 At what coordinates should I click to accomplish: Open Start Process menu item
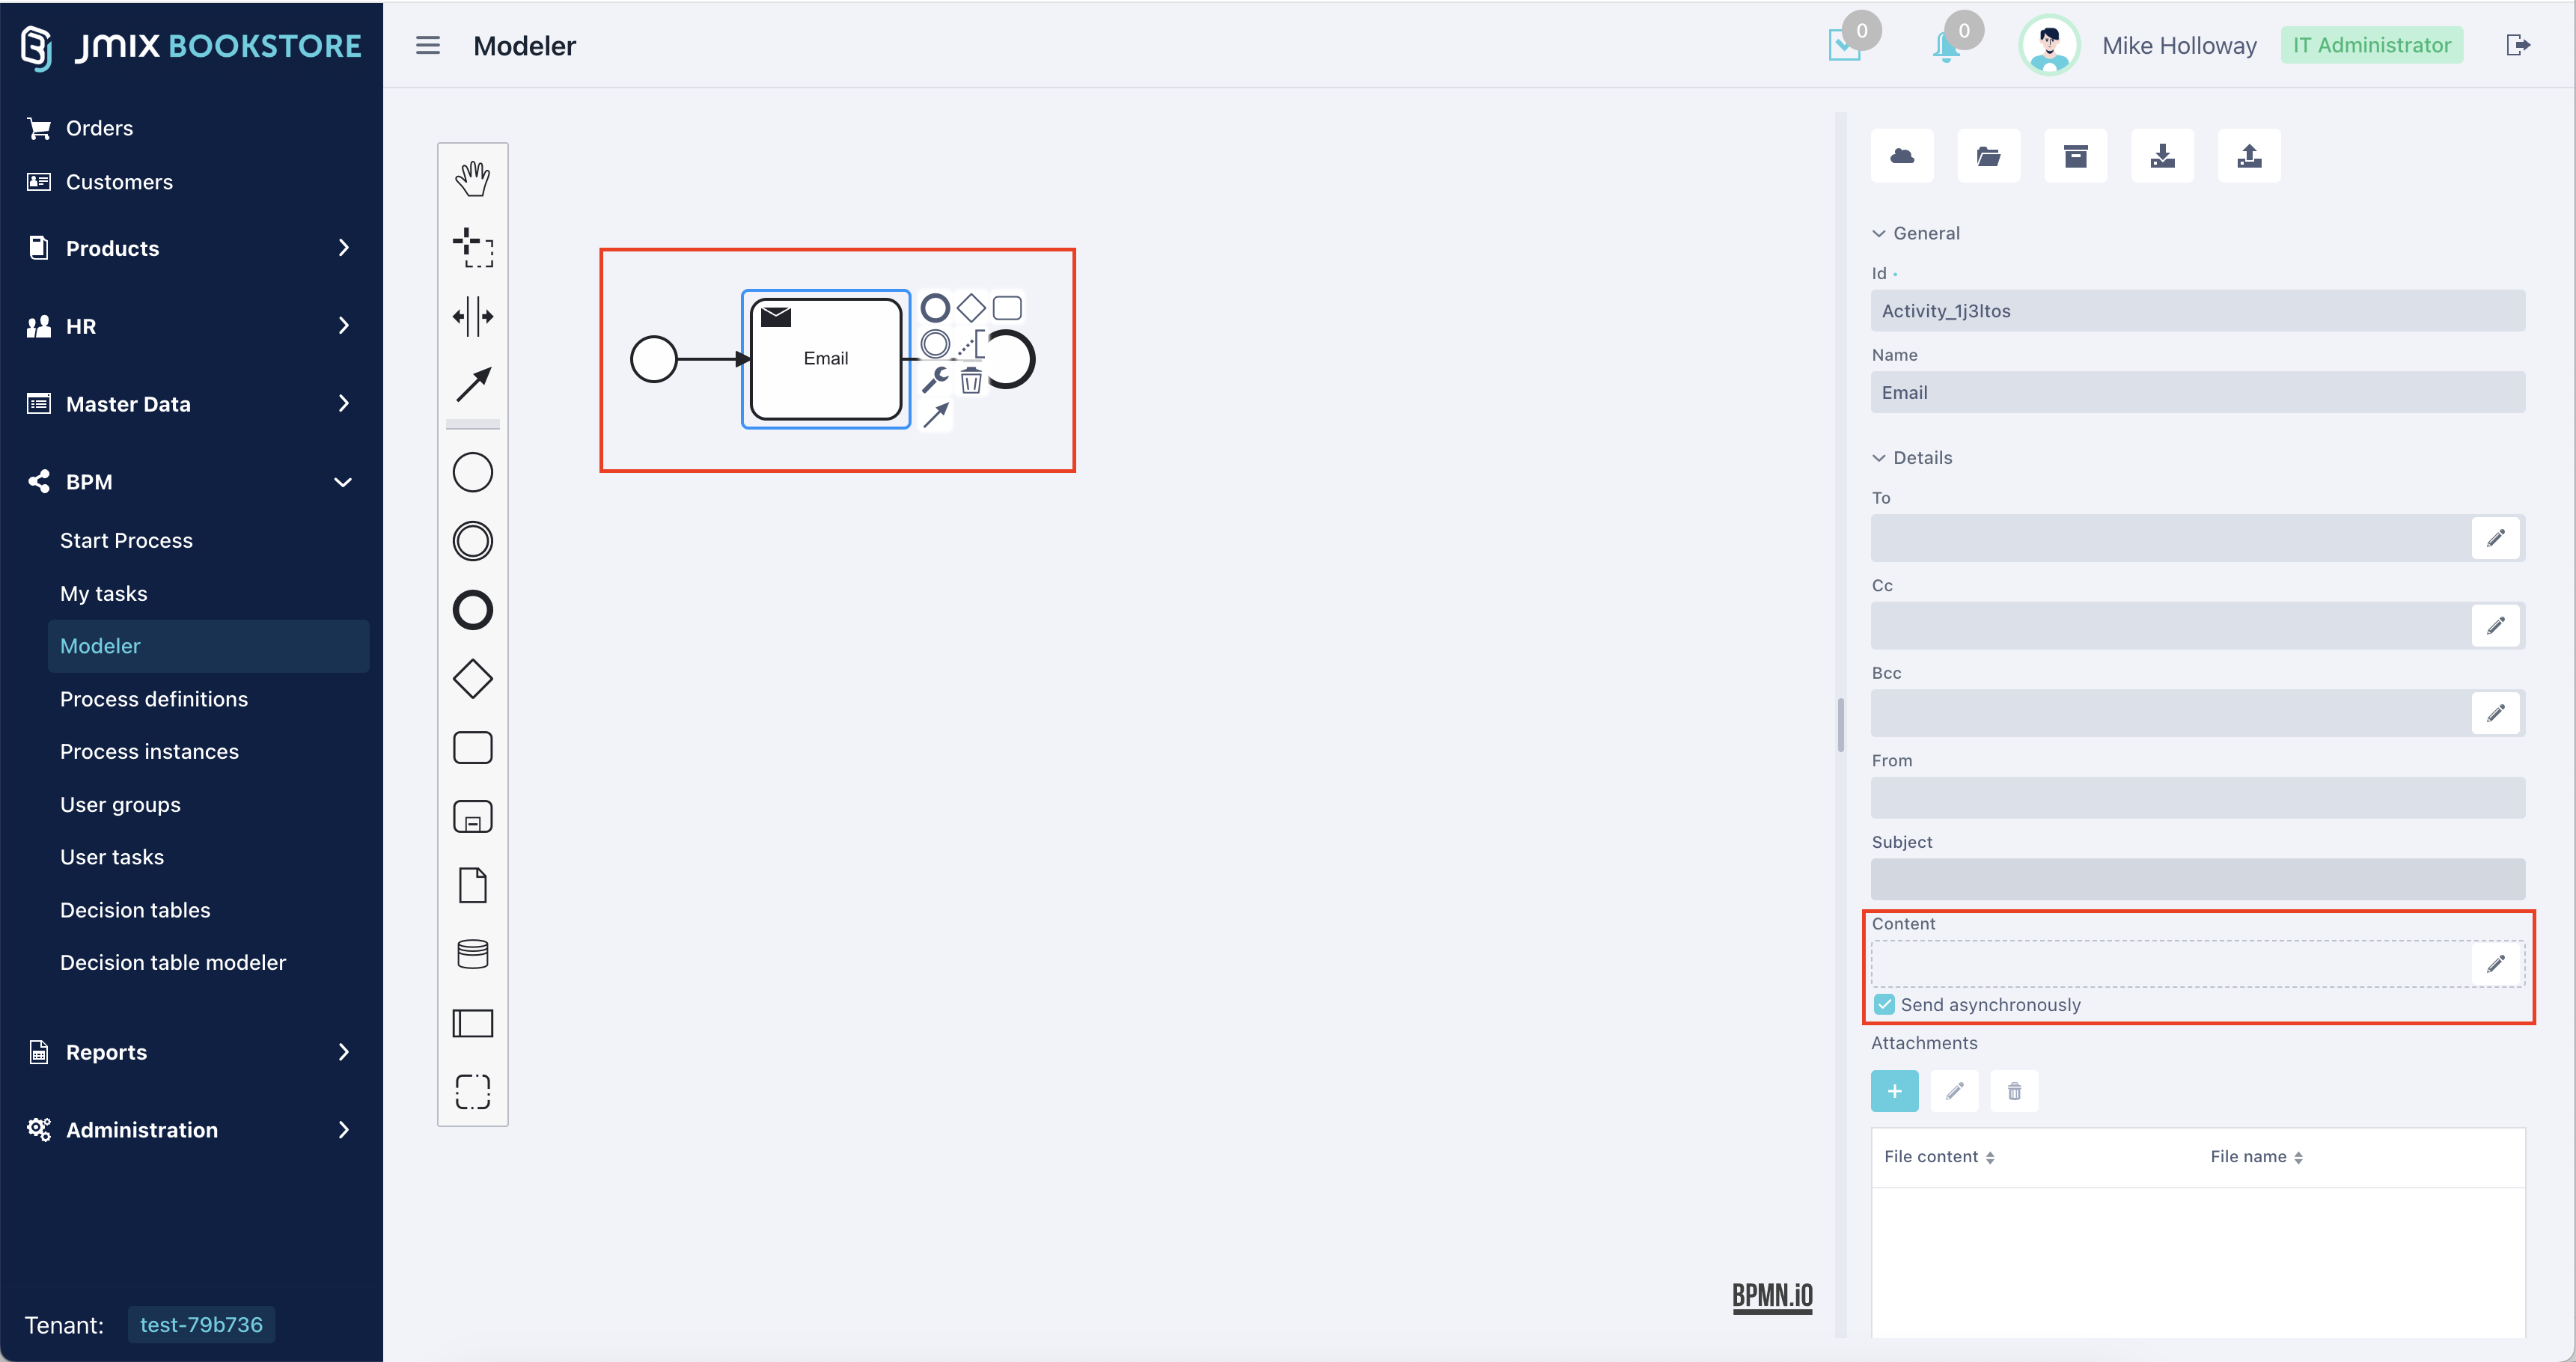coord(126,540)
